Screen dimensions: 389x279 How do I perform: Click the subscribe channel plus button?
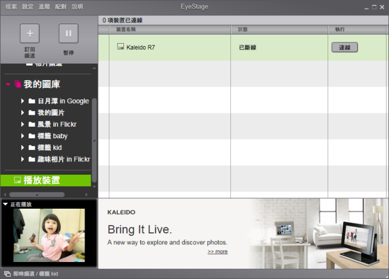[x=30, y=33]
